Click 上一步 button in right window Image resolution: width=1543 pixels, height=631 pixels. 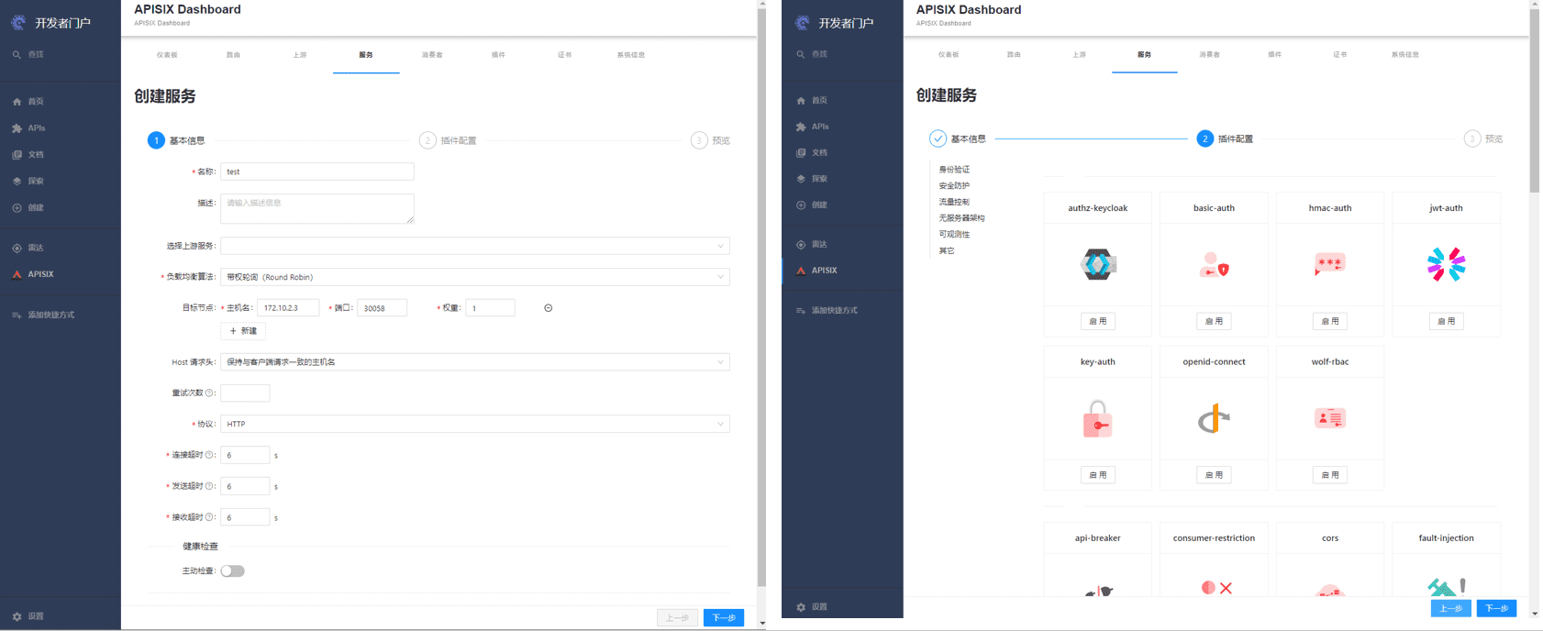click(1450, 608)
